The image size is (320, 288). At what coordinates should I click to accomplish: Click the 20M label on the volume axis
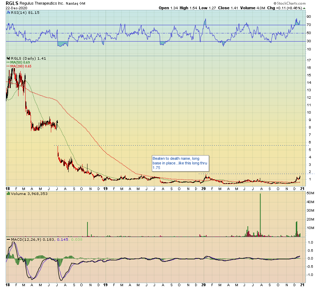[310, 219]
